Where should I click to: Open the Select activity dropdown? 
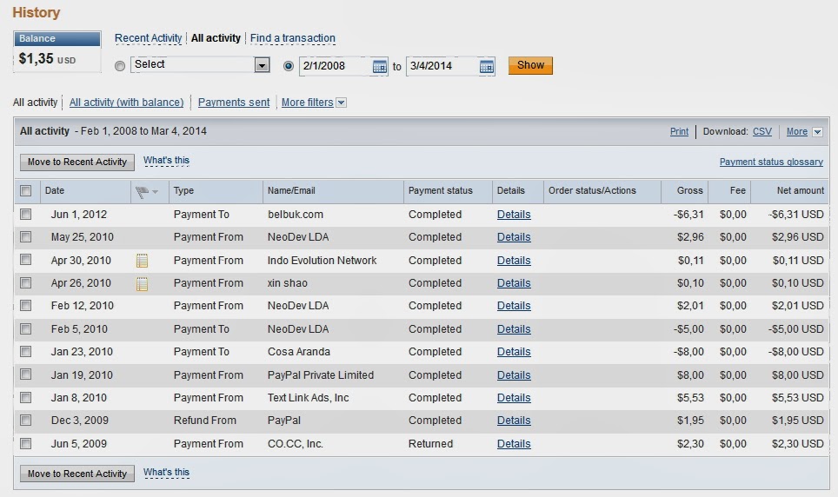(x=262, y=65)
